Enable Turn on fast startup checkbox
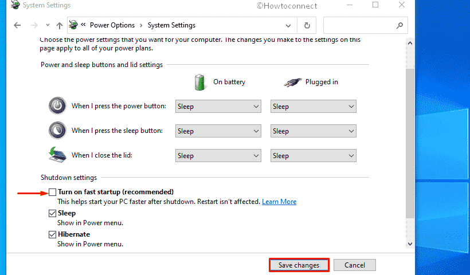 [53, 192]
